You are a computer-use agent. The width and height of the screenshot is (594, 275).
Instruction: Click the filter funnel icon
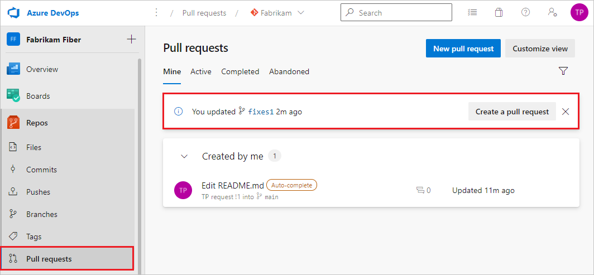point(563,71)
